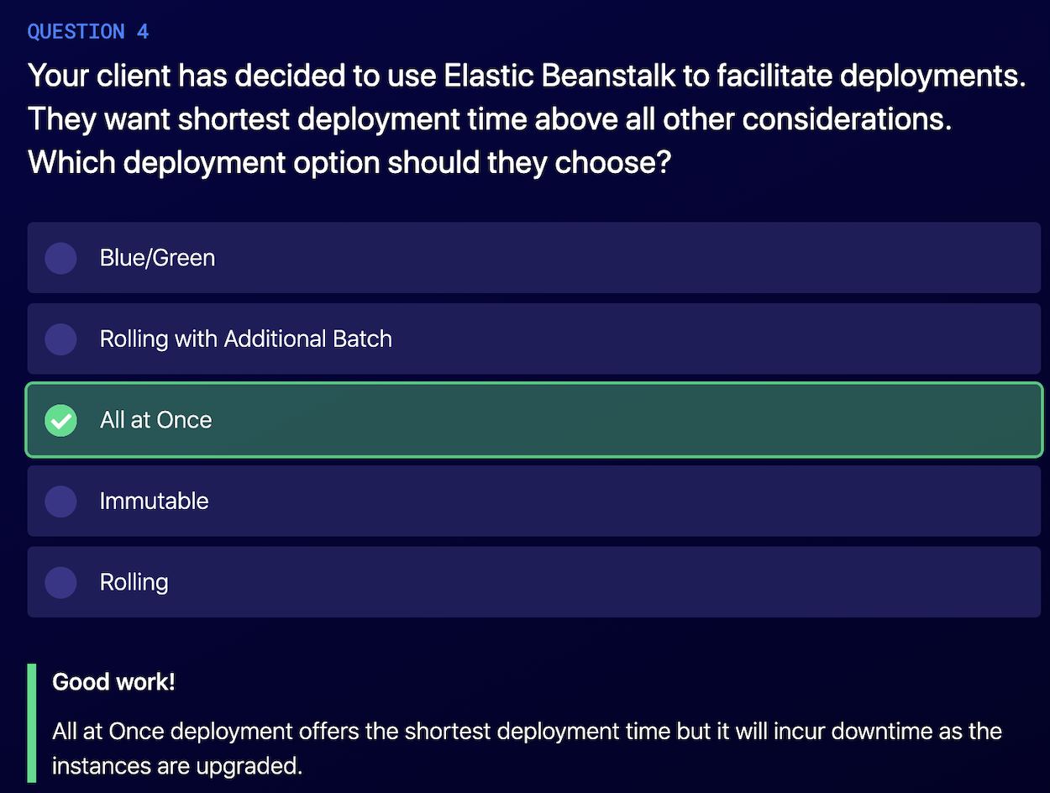Select the Rolling with Additional Batch radio circle
This screenshot has height=793, width=1050.
pos(60,339)
